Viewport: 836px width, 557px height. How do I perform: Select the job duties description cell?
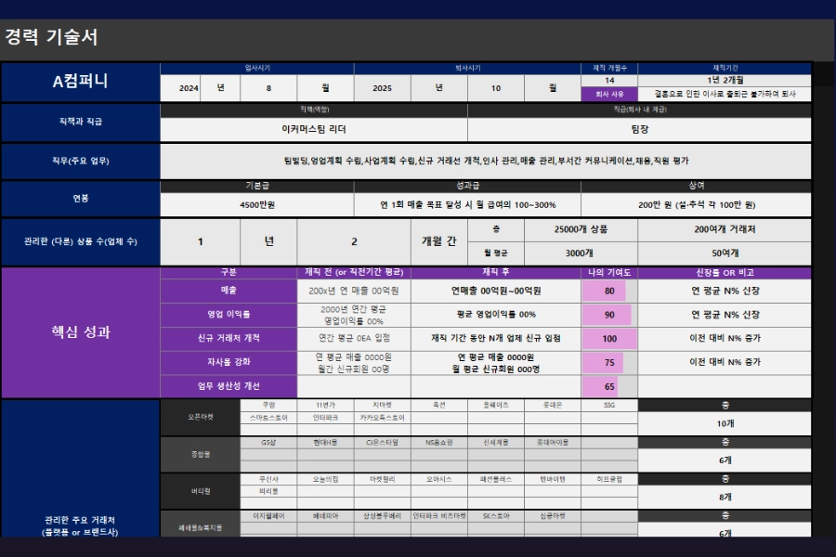tap(486, 161)
